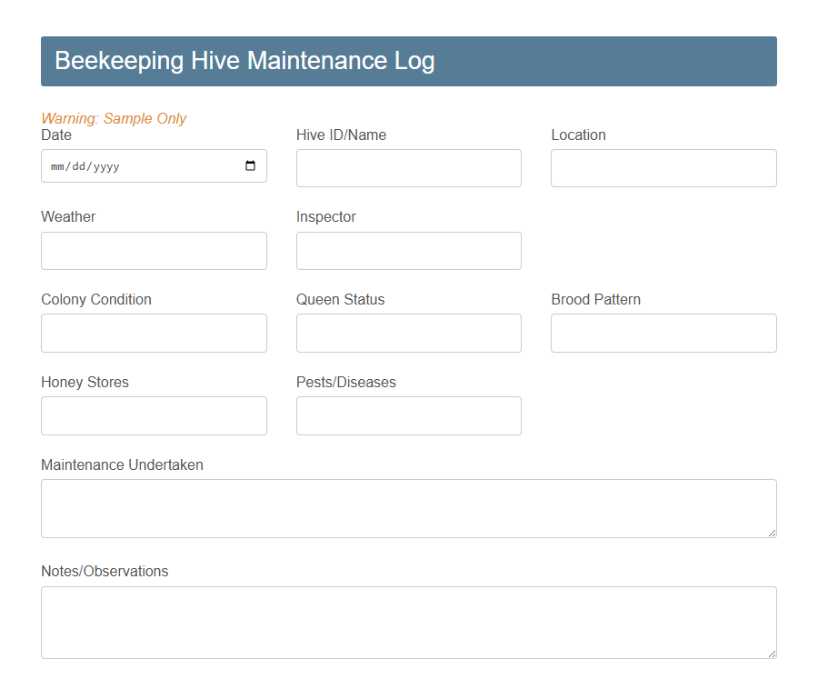
Task: Click the Inspector input box
Action: tap(408, 251)
